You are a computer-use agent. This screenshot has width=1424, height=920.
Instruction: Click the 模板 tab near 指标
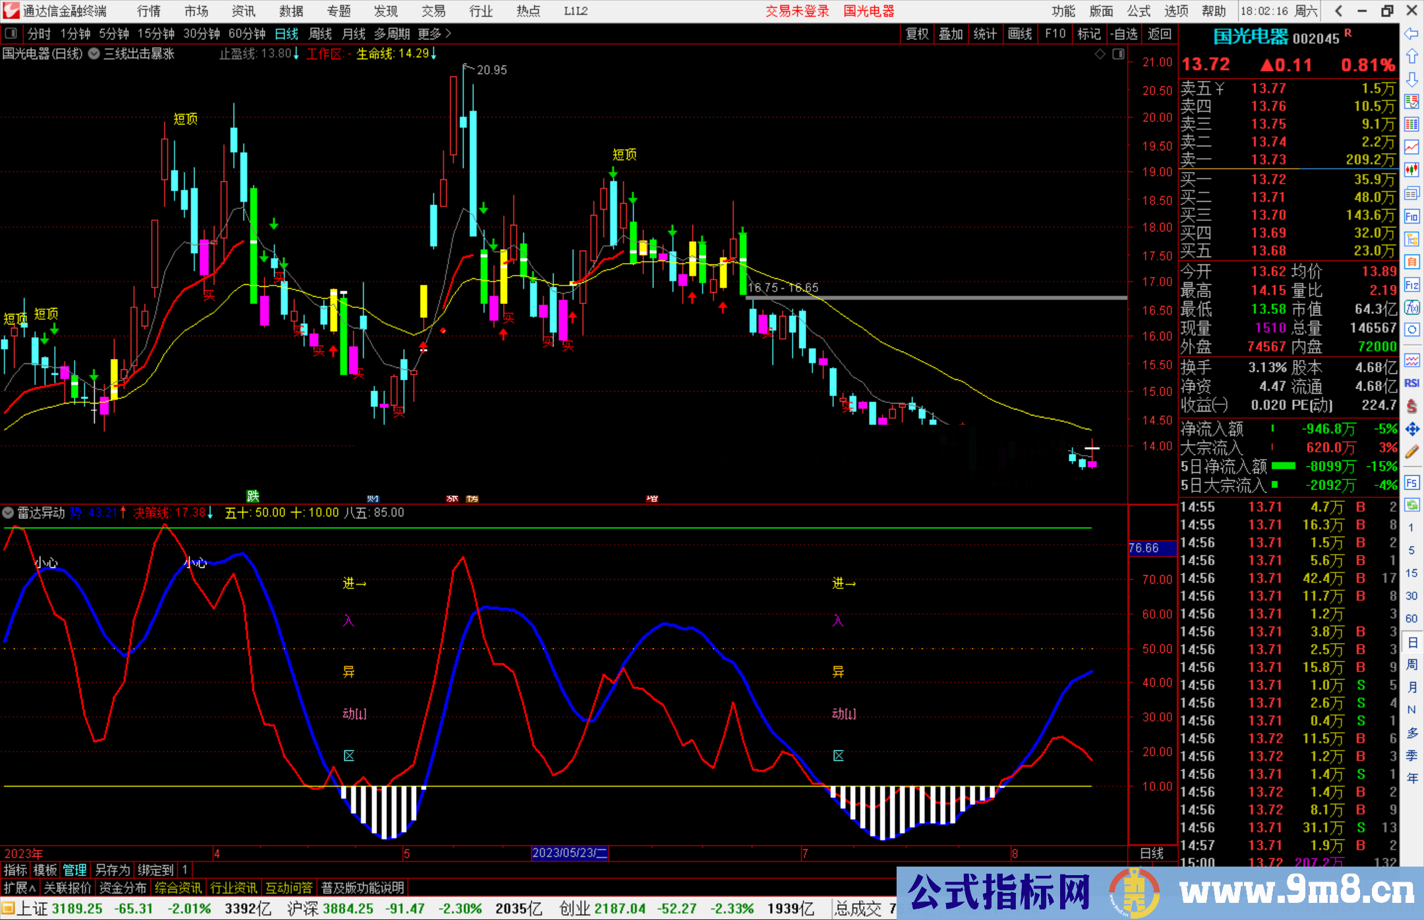[x=45, y=870]
